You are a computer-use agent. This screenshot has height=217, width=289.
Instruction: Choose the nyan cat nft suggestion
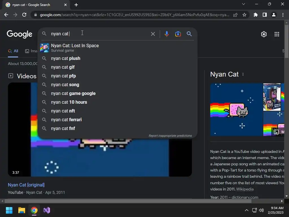click(117, 111)
